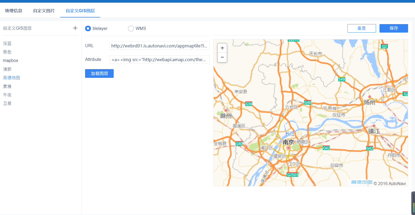The height and width of the screenshot is (215, 415).
Task: Open the 自定义GIS图层 tab
Action: click(x=80, y=11)
